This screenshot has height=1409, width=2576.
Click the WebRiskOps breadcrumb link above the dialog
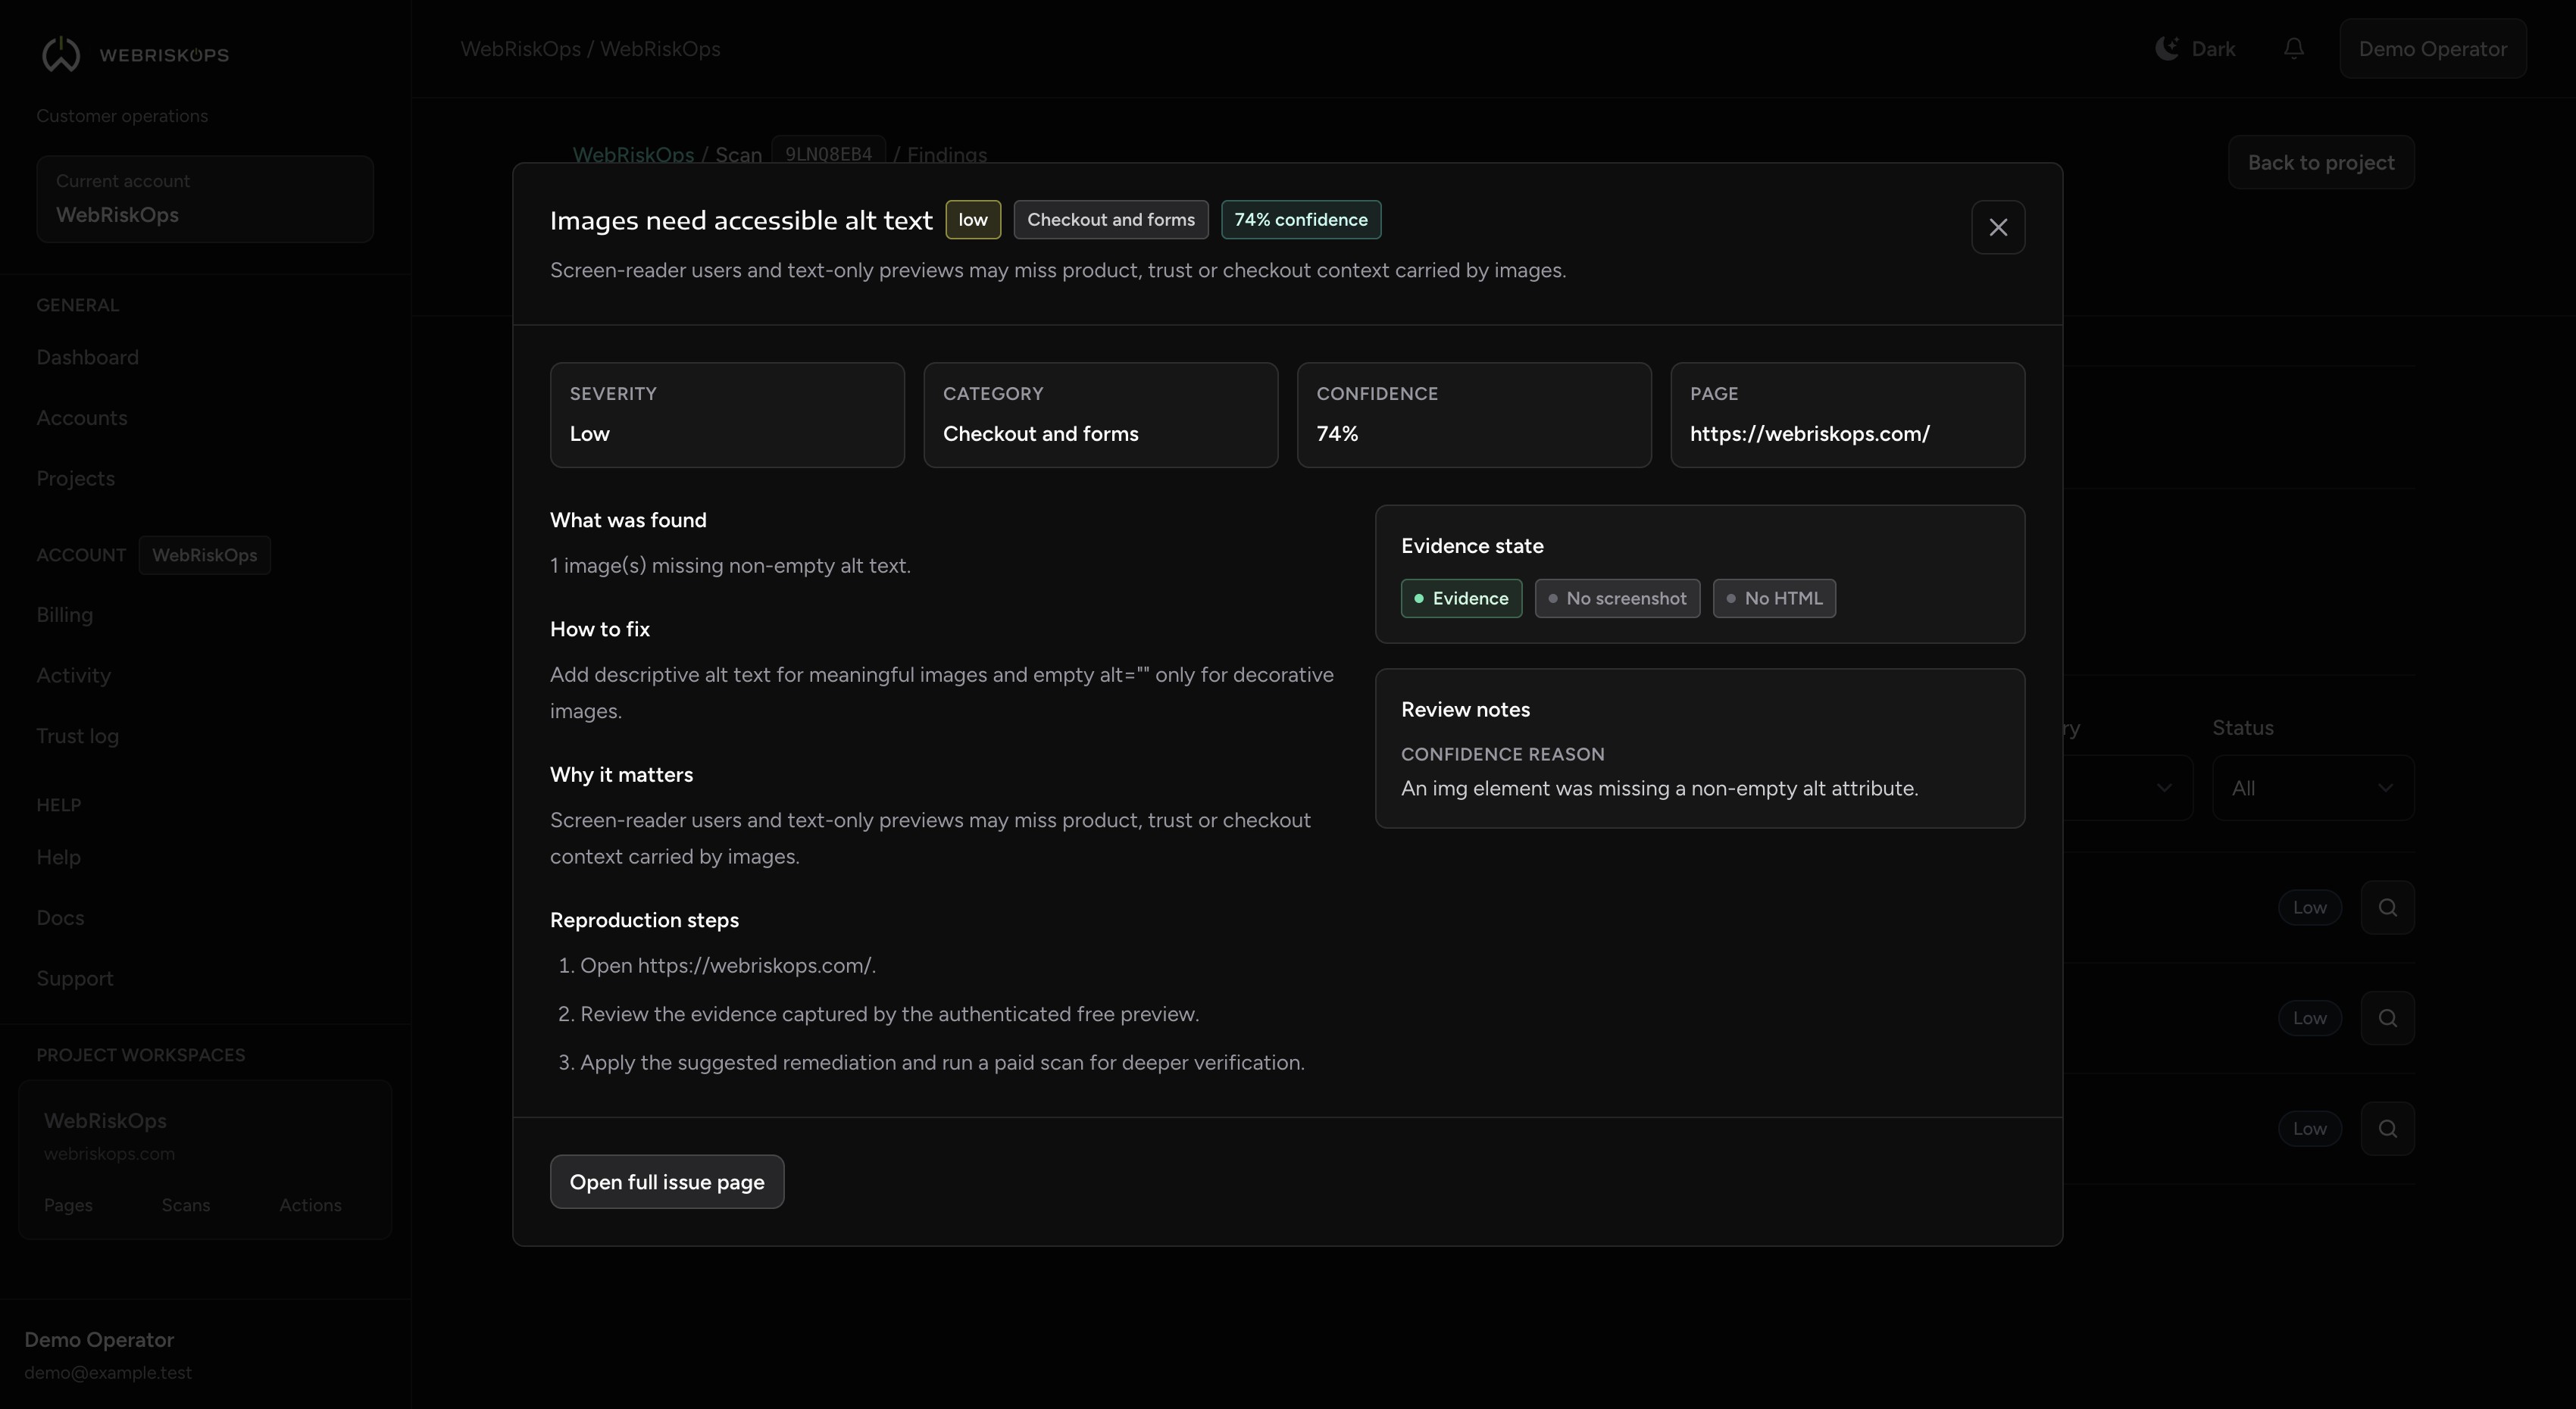632,154
